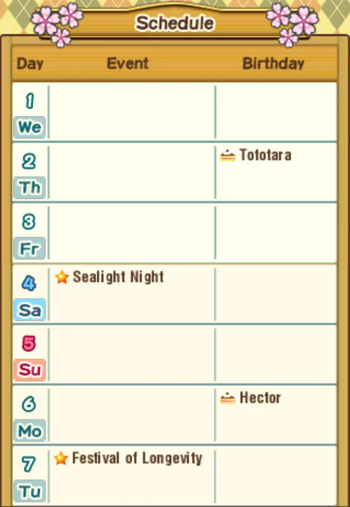
Task: Toggle the We badge on day 1
Action: click(29, 127)
